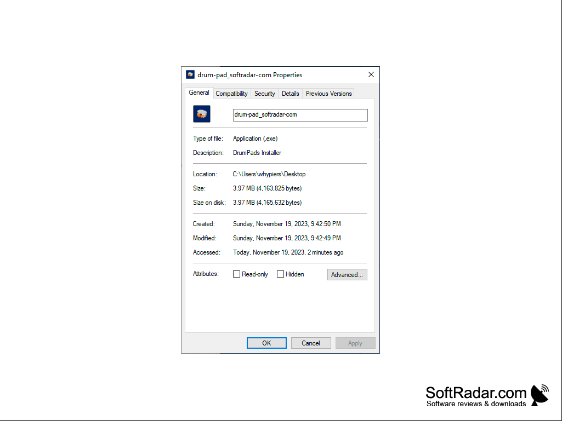Click the 'Attributes:' label
The image size is (562, 421).
point(206,274)
